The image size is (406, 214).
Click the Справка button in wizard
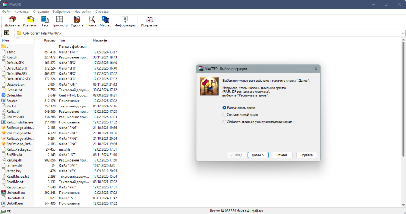pyautogui.click(x=307, y=155)
